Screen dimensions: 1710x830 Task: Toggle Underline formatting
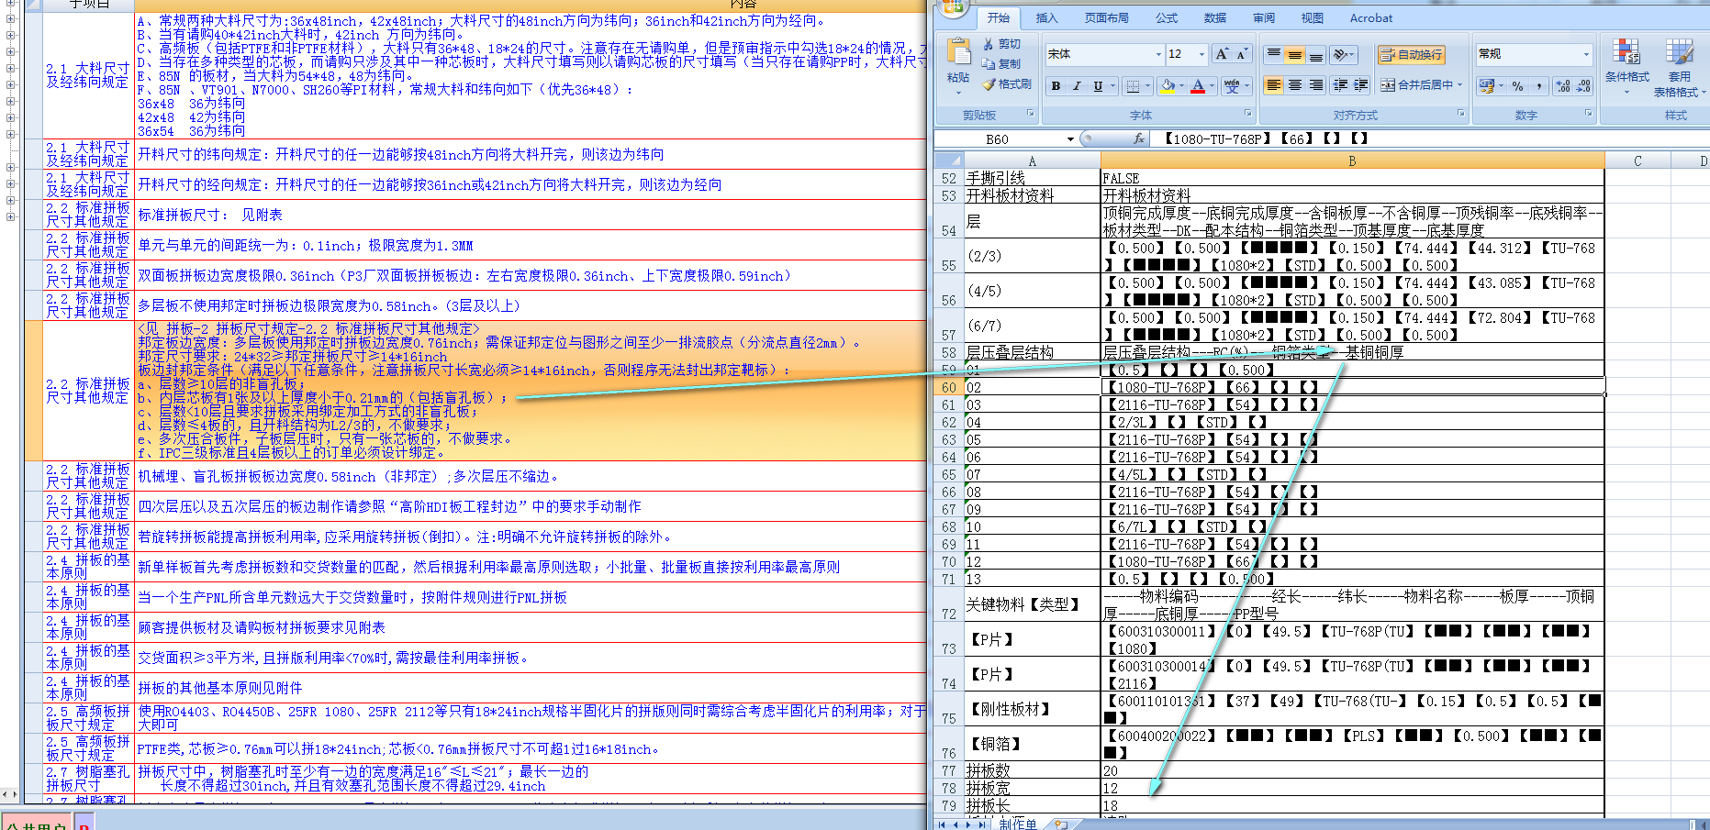click(1097, 86)
